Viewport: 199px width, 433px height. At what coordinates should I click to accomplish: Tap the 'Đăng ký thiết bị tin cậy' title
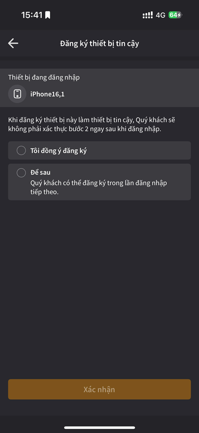tap(99, 44)
